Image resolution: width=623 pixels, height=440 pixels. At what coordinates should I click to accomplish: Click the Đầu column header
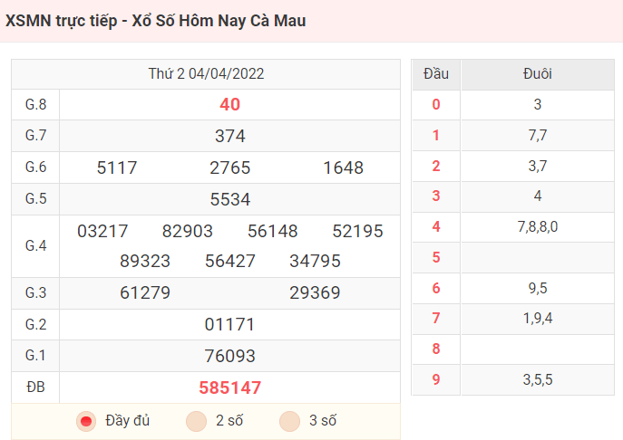(x=436, y=74)
